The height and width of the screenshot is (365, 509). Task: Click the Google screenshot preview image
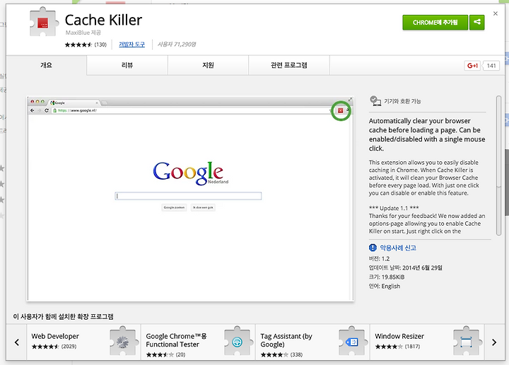[x=190, y=198]
